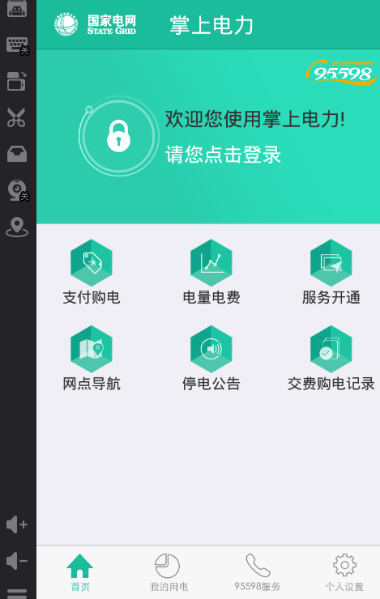Click 请您点击登录 login link
This screenshot has width=380, height=599.
223,155
